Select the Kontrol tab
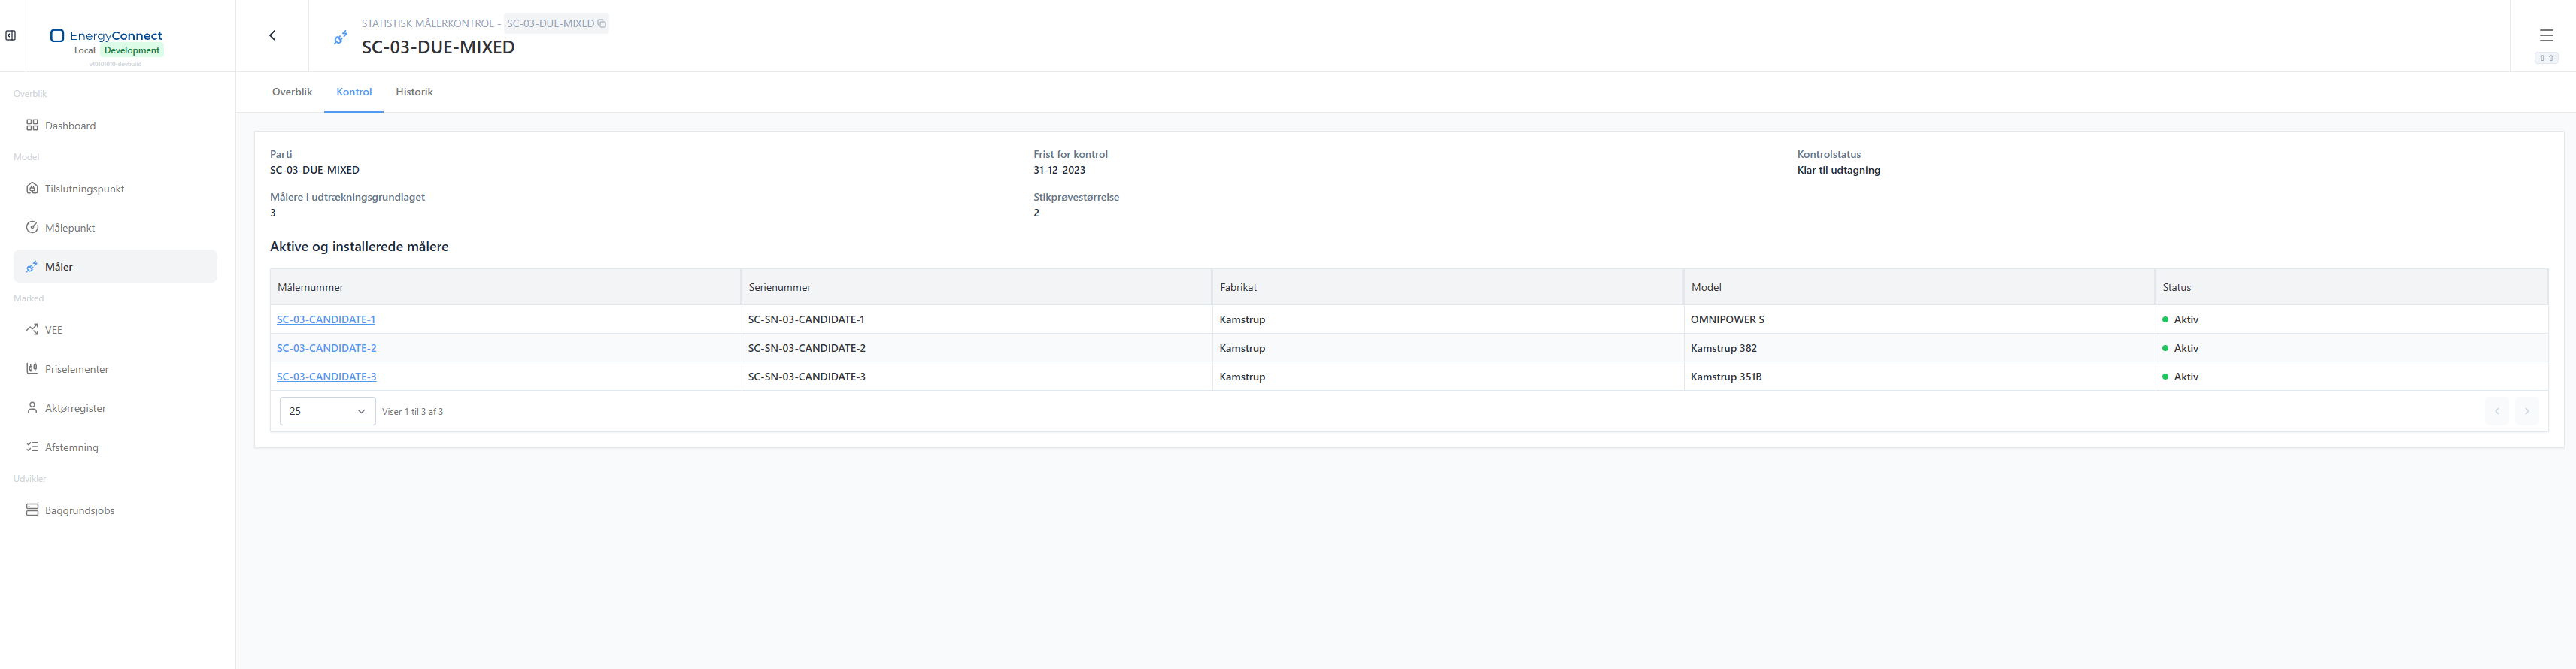This screenshot has width=2576, height=669. (x=354, y=92)
